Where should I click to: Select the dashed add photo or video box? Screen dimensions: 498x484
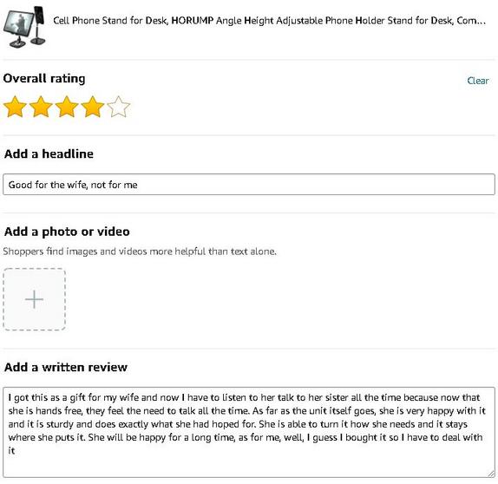point(35,299)
